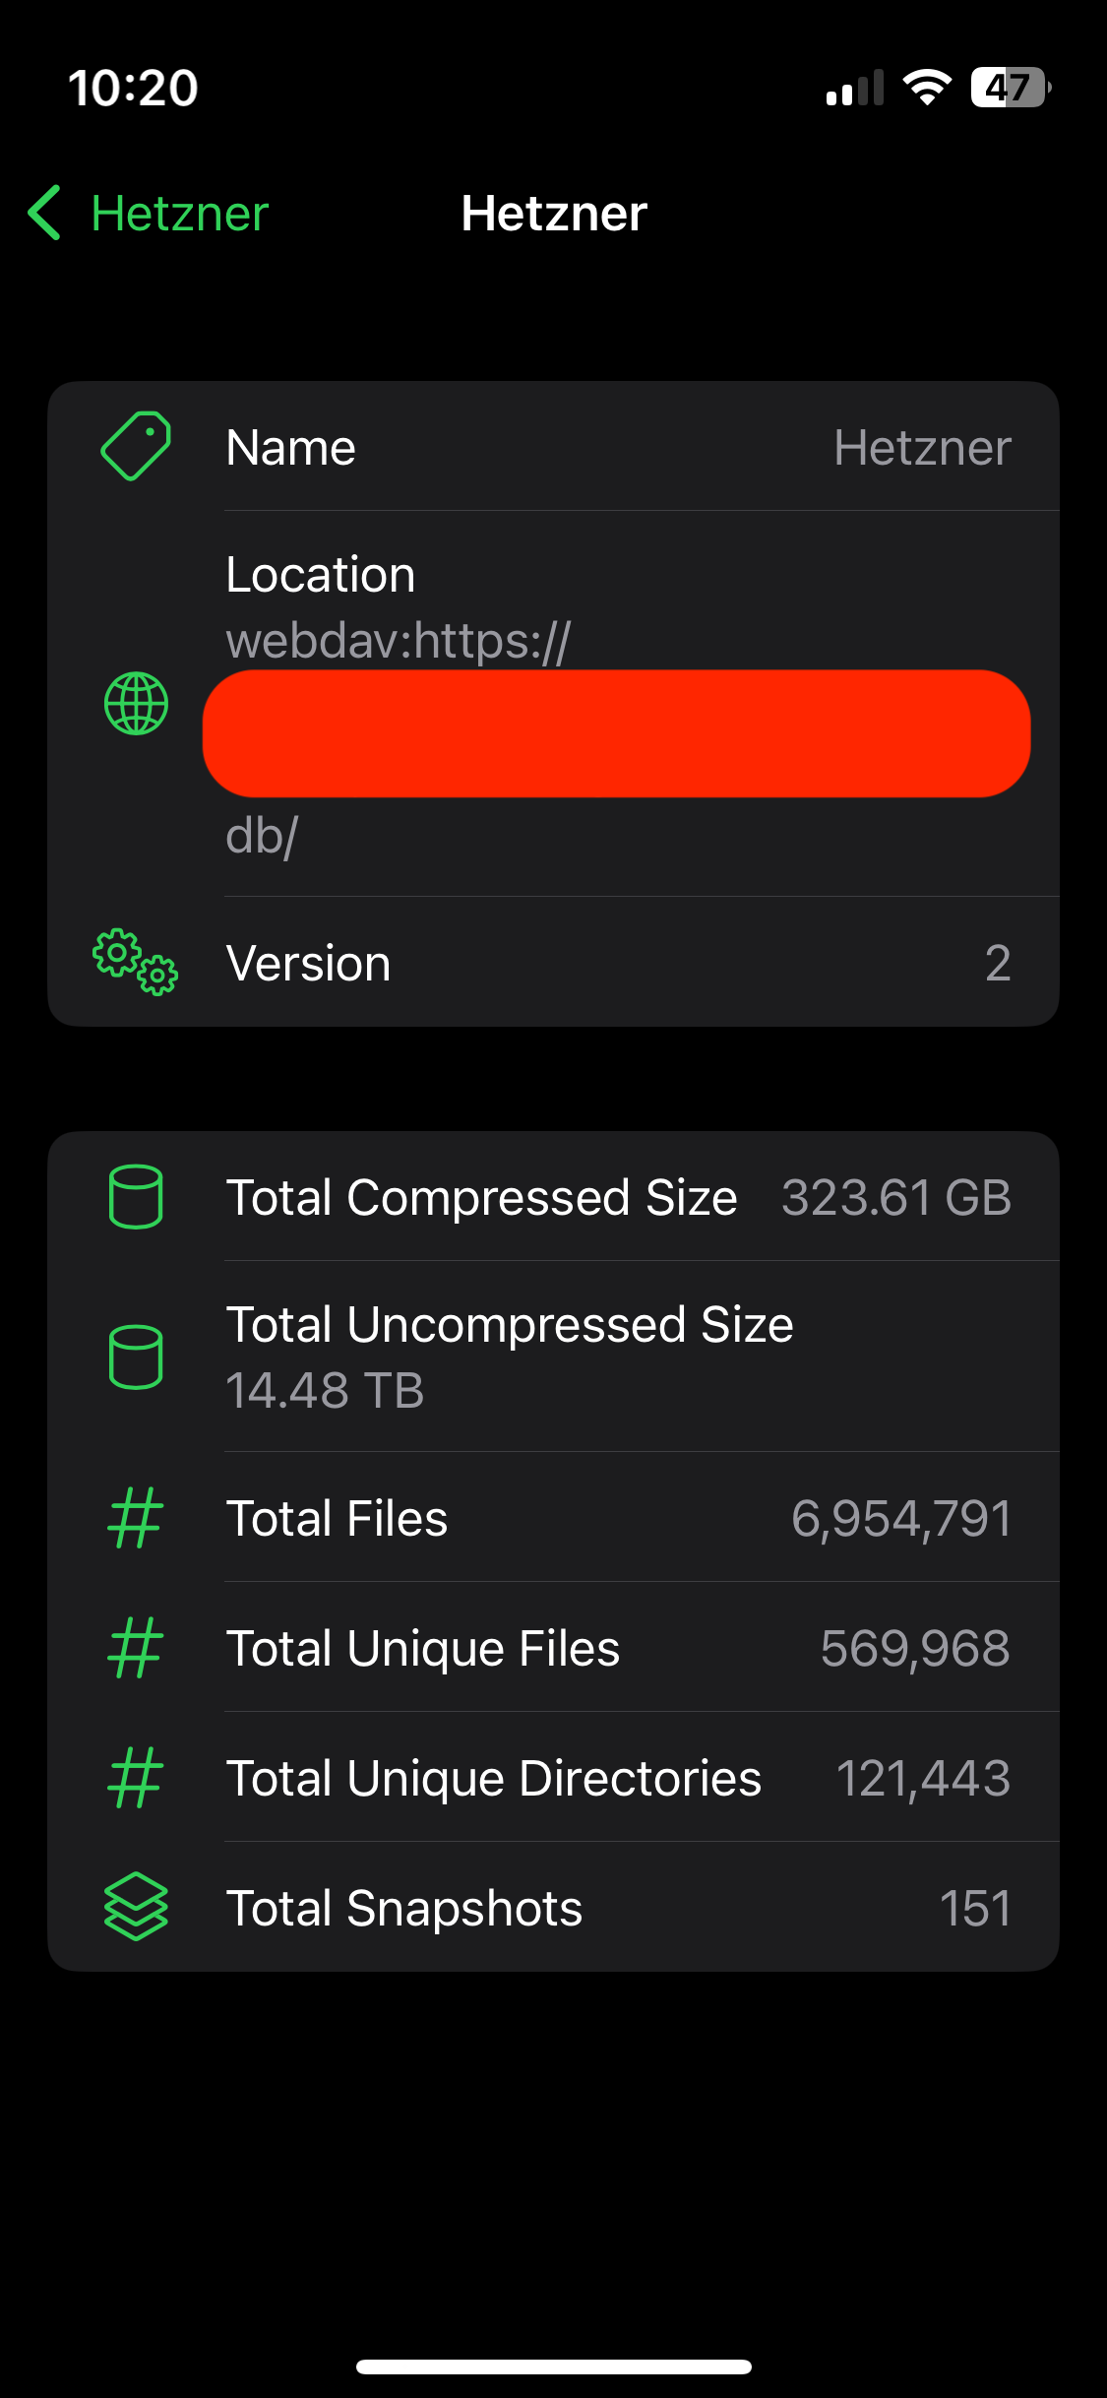
Task: Tap the Total Unique Files hash icon
Action: point(136,1648)
